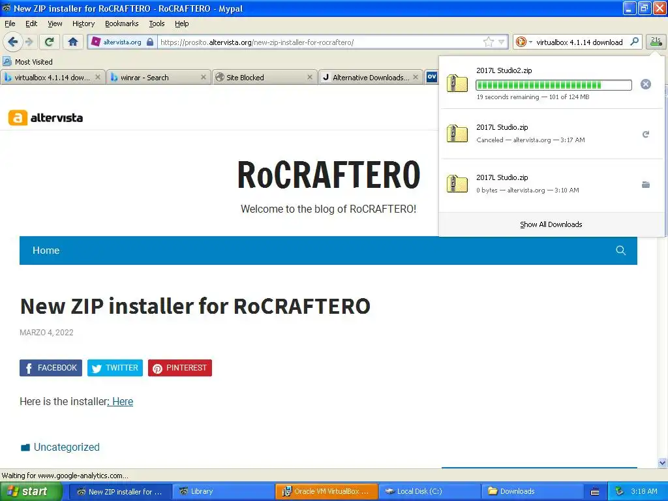Click the URL address field

tap(320, 42)
